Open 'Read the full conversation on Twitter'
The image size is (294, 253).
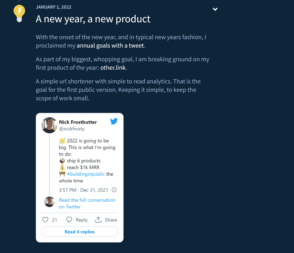click(87, 203)
